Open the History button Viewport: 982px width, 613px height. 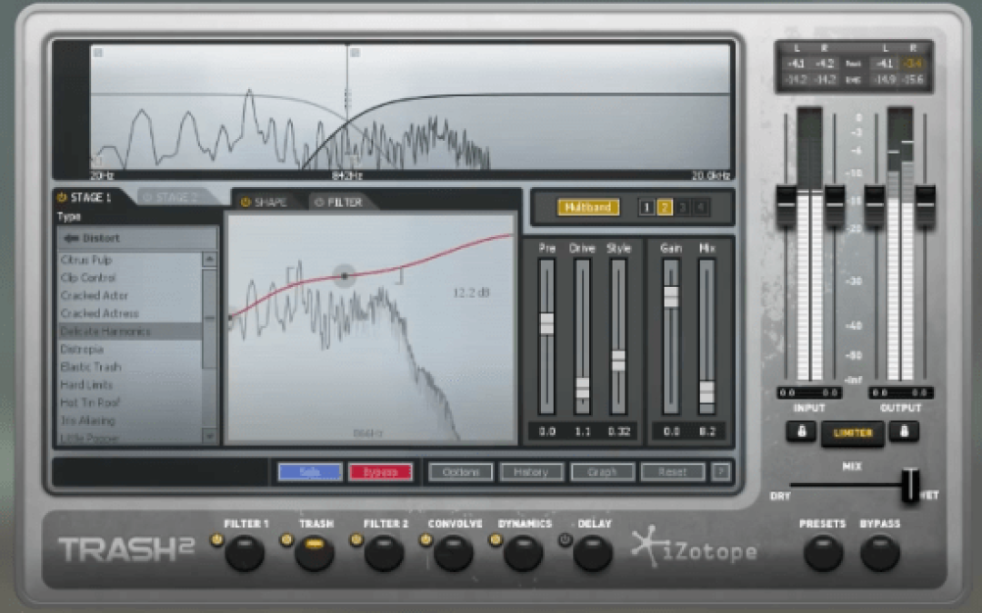pyautogui.click(x=531, y=471)
